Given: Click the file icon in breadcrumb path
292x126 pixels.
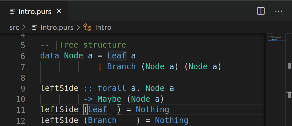Looking at the screenshot, I should click(35, 28).
